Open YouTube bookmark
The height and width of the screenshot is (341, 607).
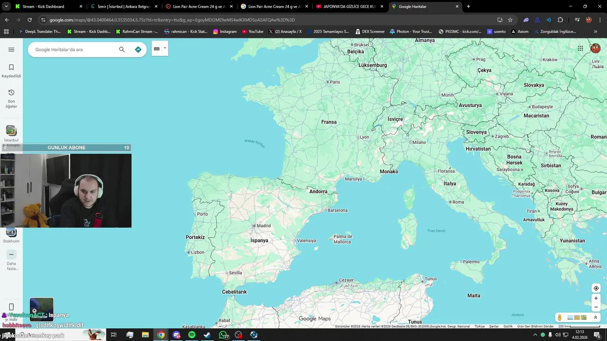pos(253,32)
